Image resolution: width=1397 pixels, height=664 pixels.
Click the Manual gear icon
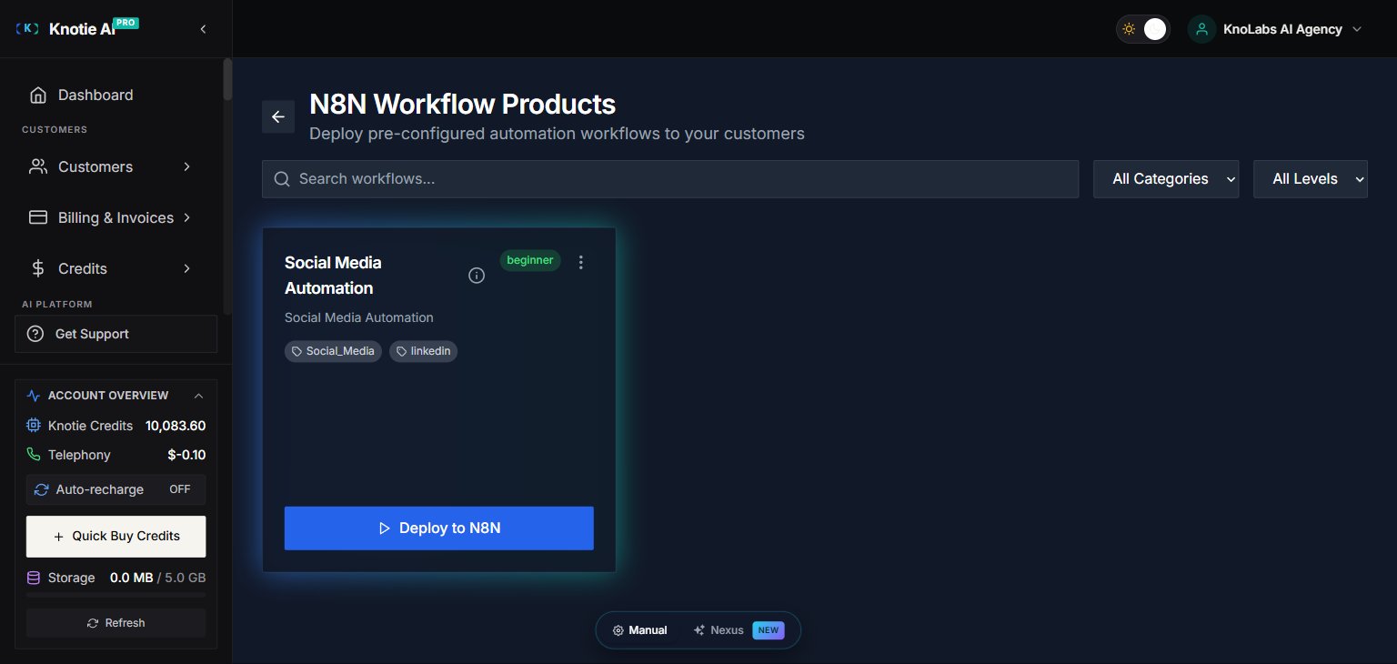[618, 630]
